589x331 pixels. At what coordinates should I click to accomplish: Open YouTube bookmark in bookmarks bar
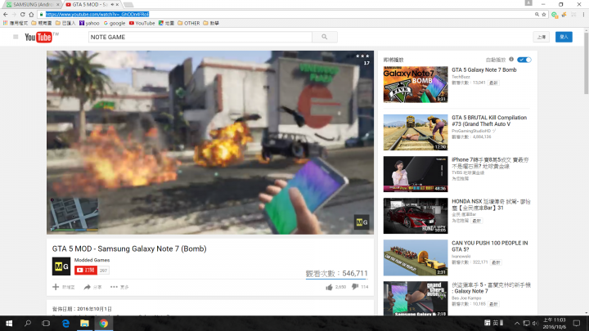point(142,23)
